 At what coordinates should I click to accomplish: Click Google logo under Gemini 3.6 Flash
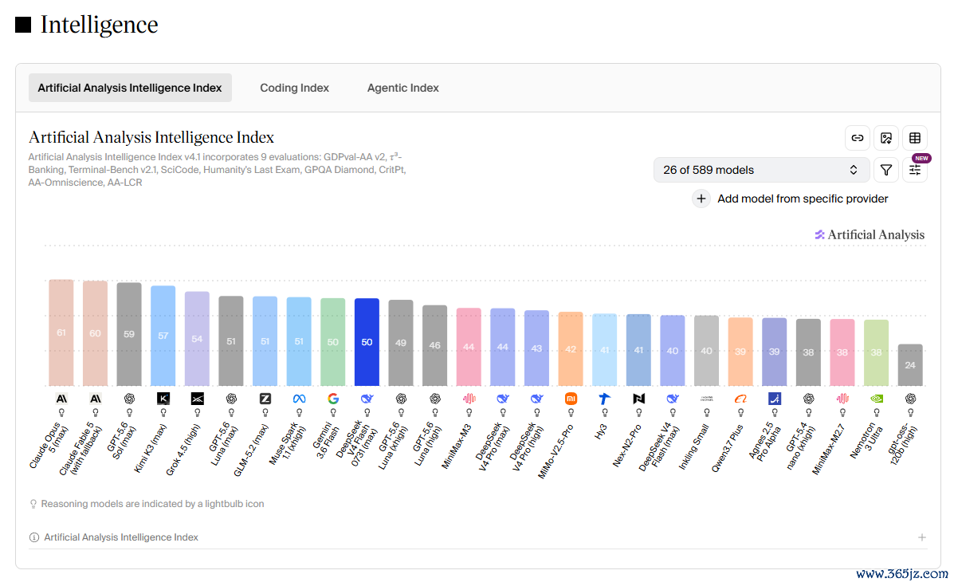(333, 399)
